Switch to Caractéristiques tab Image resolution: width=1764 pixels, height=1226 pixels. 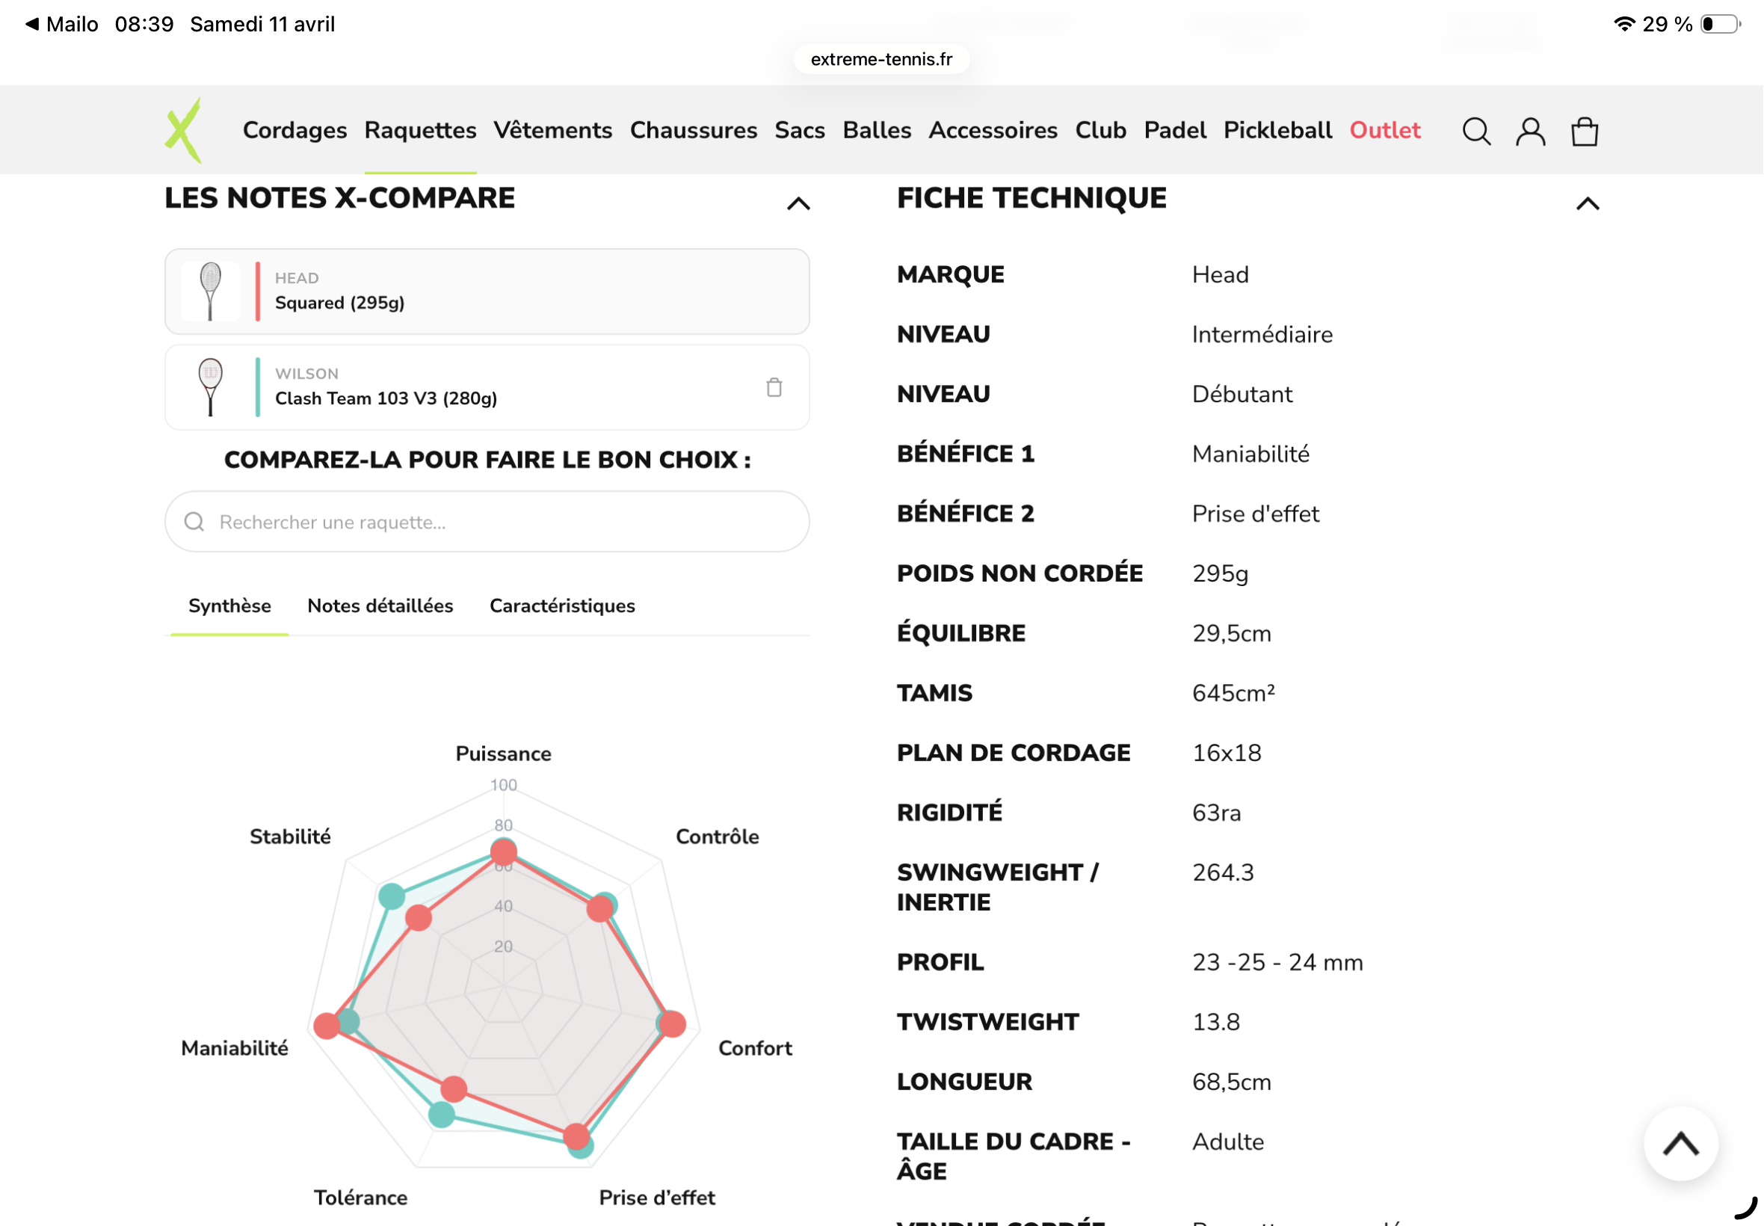point(562,606)
